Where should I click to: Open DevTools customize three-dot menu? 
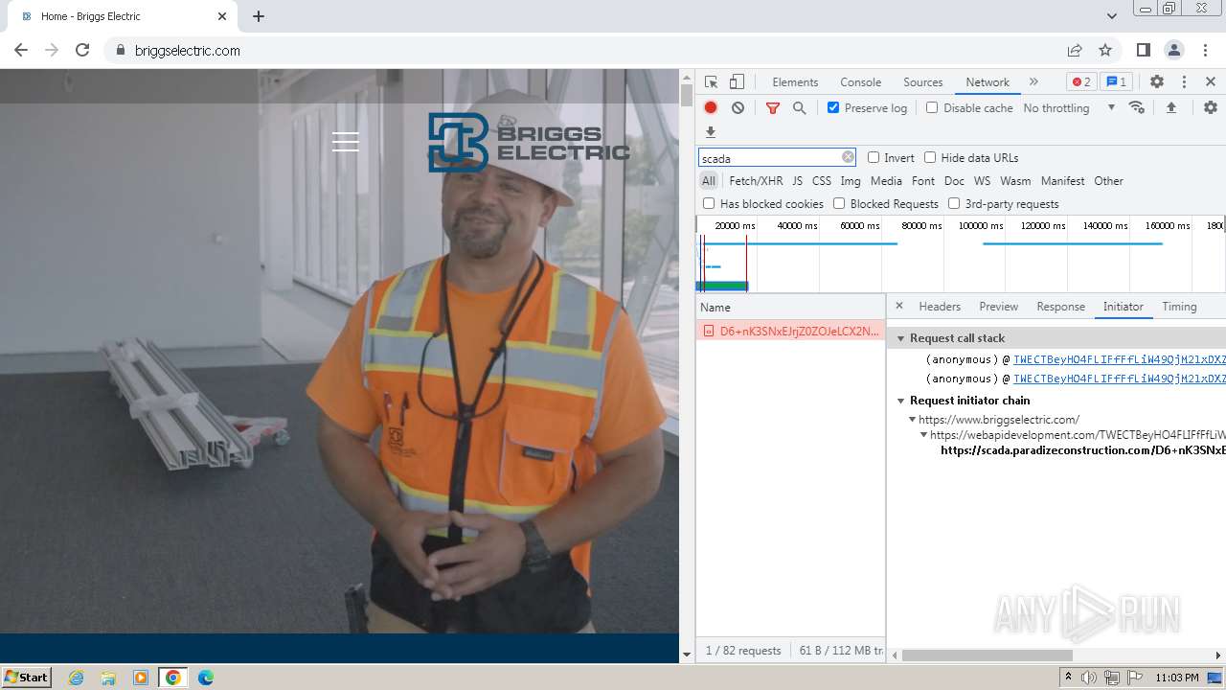[x=1184, y=81]
